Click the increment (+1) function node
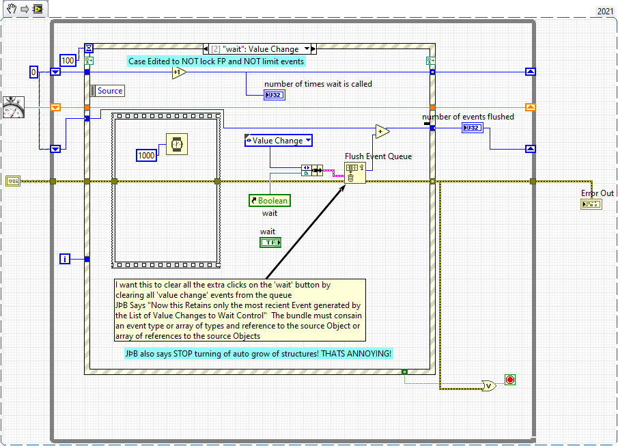This screenshot has width=618, height=446. point(178,72)
